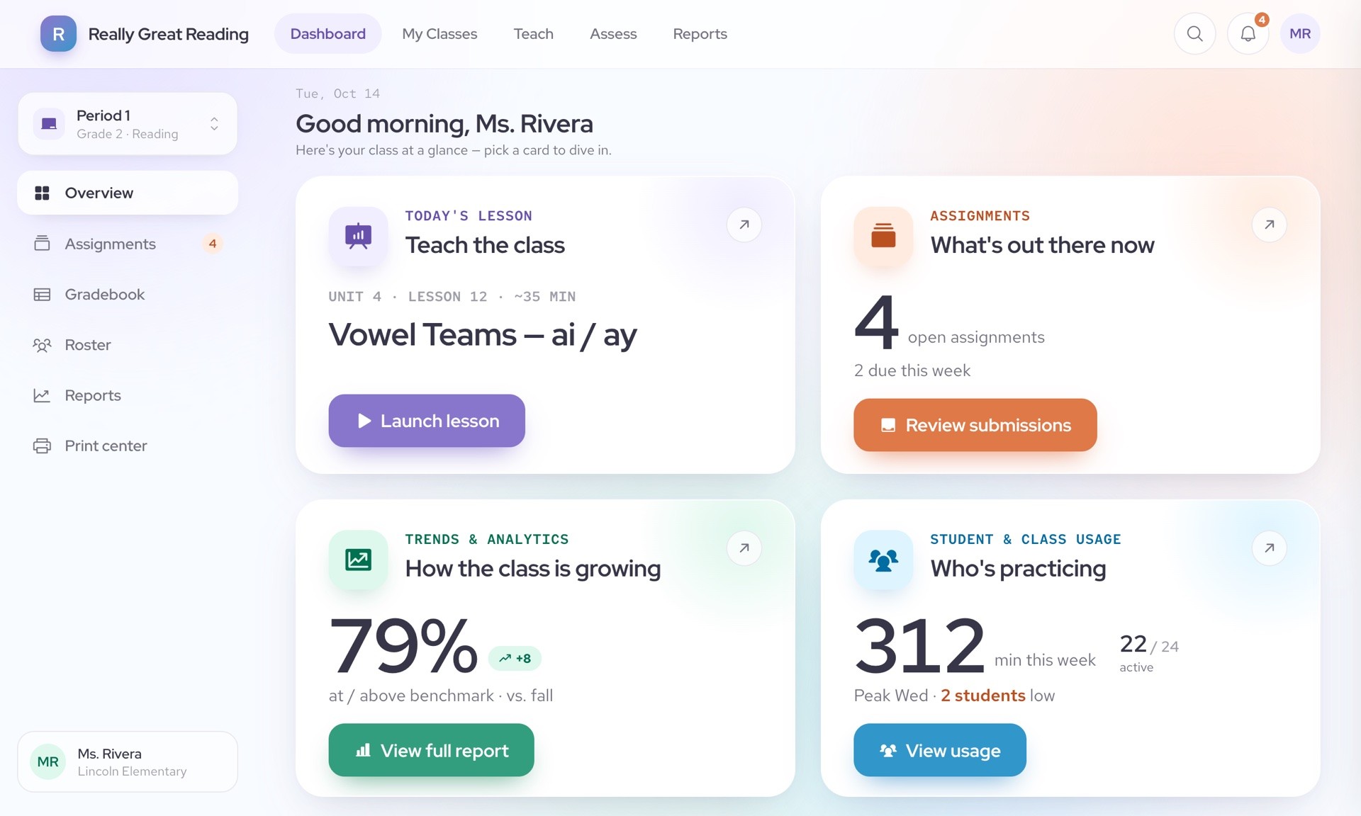This screenshot has width=1361, height=816.
Task: Expand the Period 1 class selector
Action: click(128, 124)
